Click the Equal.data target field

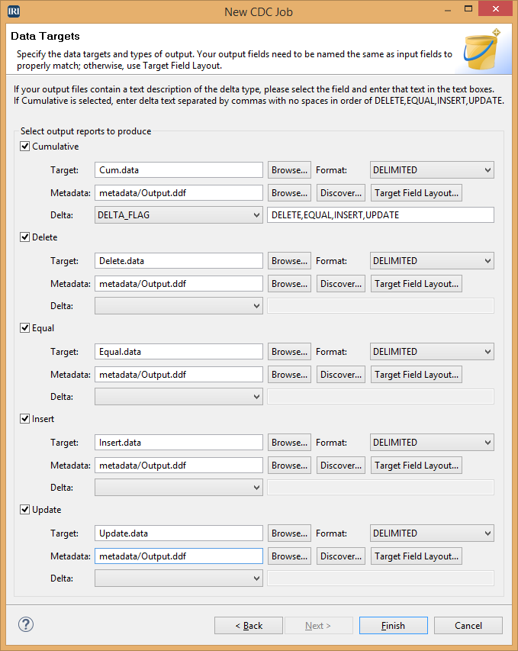tap(179, 352)
